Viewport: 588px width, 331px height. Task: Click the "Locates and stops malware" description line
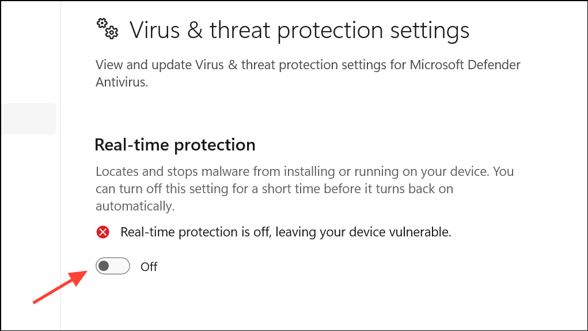(x=304, y=172)
